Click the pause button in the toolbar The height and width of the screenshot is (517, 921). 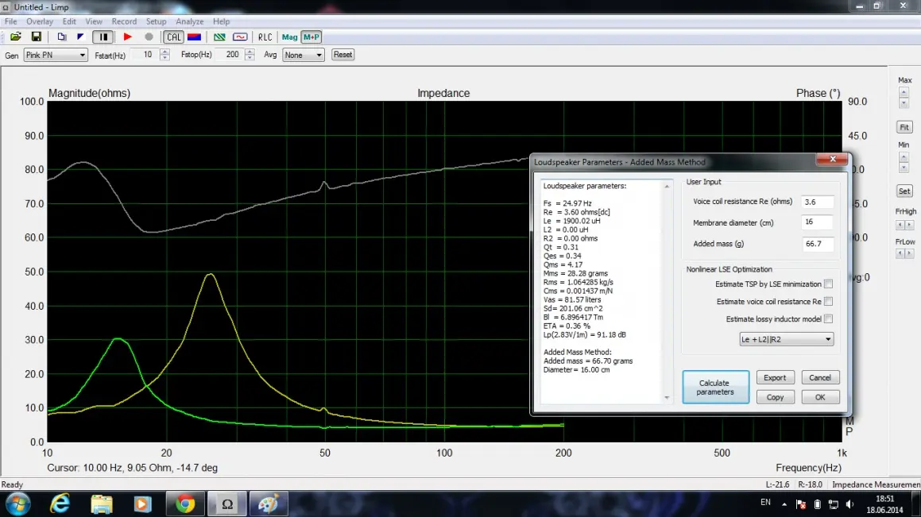tap(103, 37)
